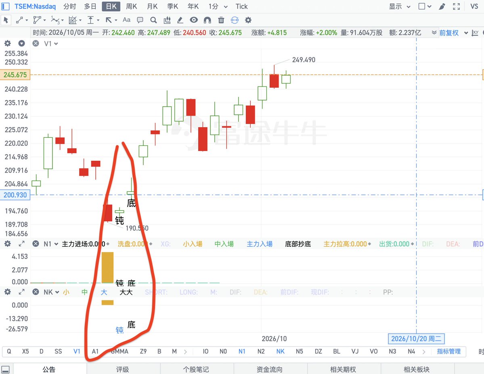Select the 月K monthly chart tab
484x374 pixels.
[152, 6]
